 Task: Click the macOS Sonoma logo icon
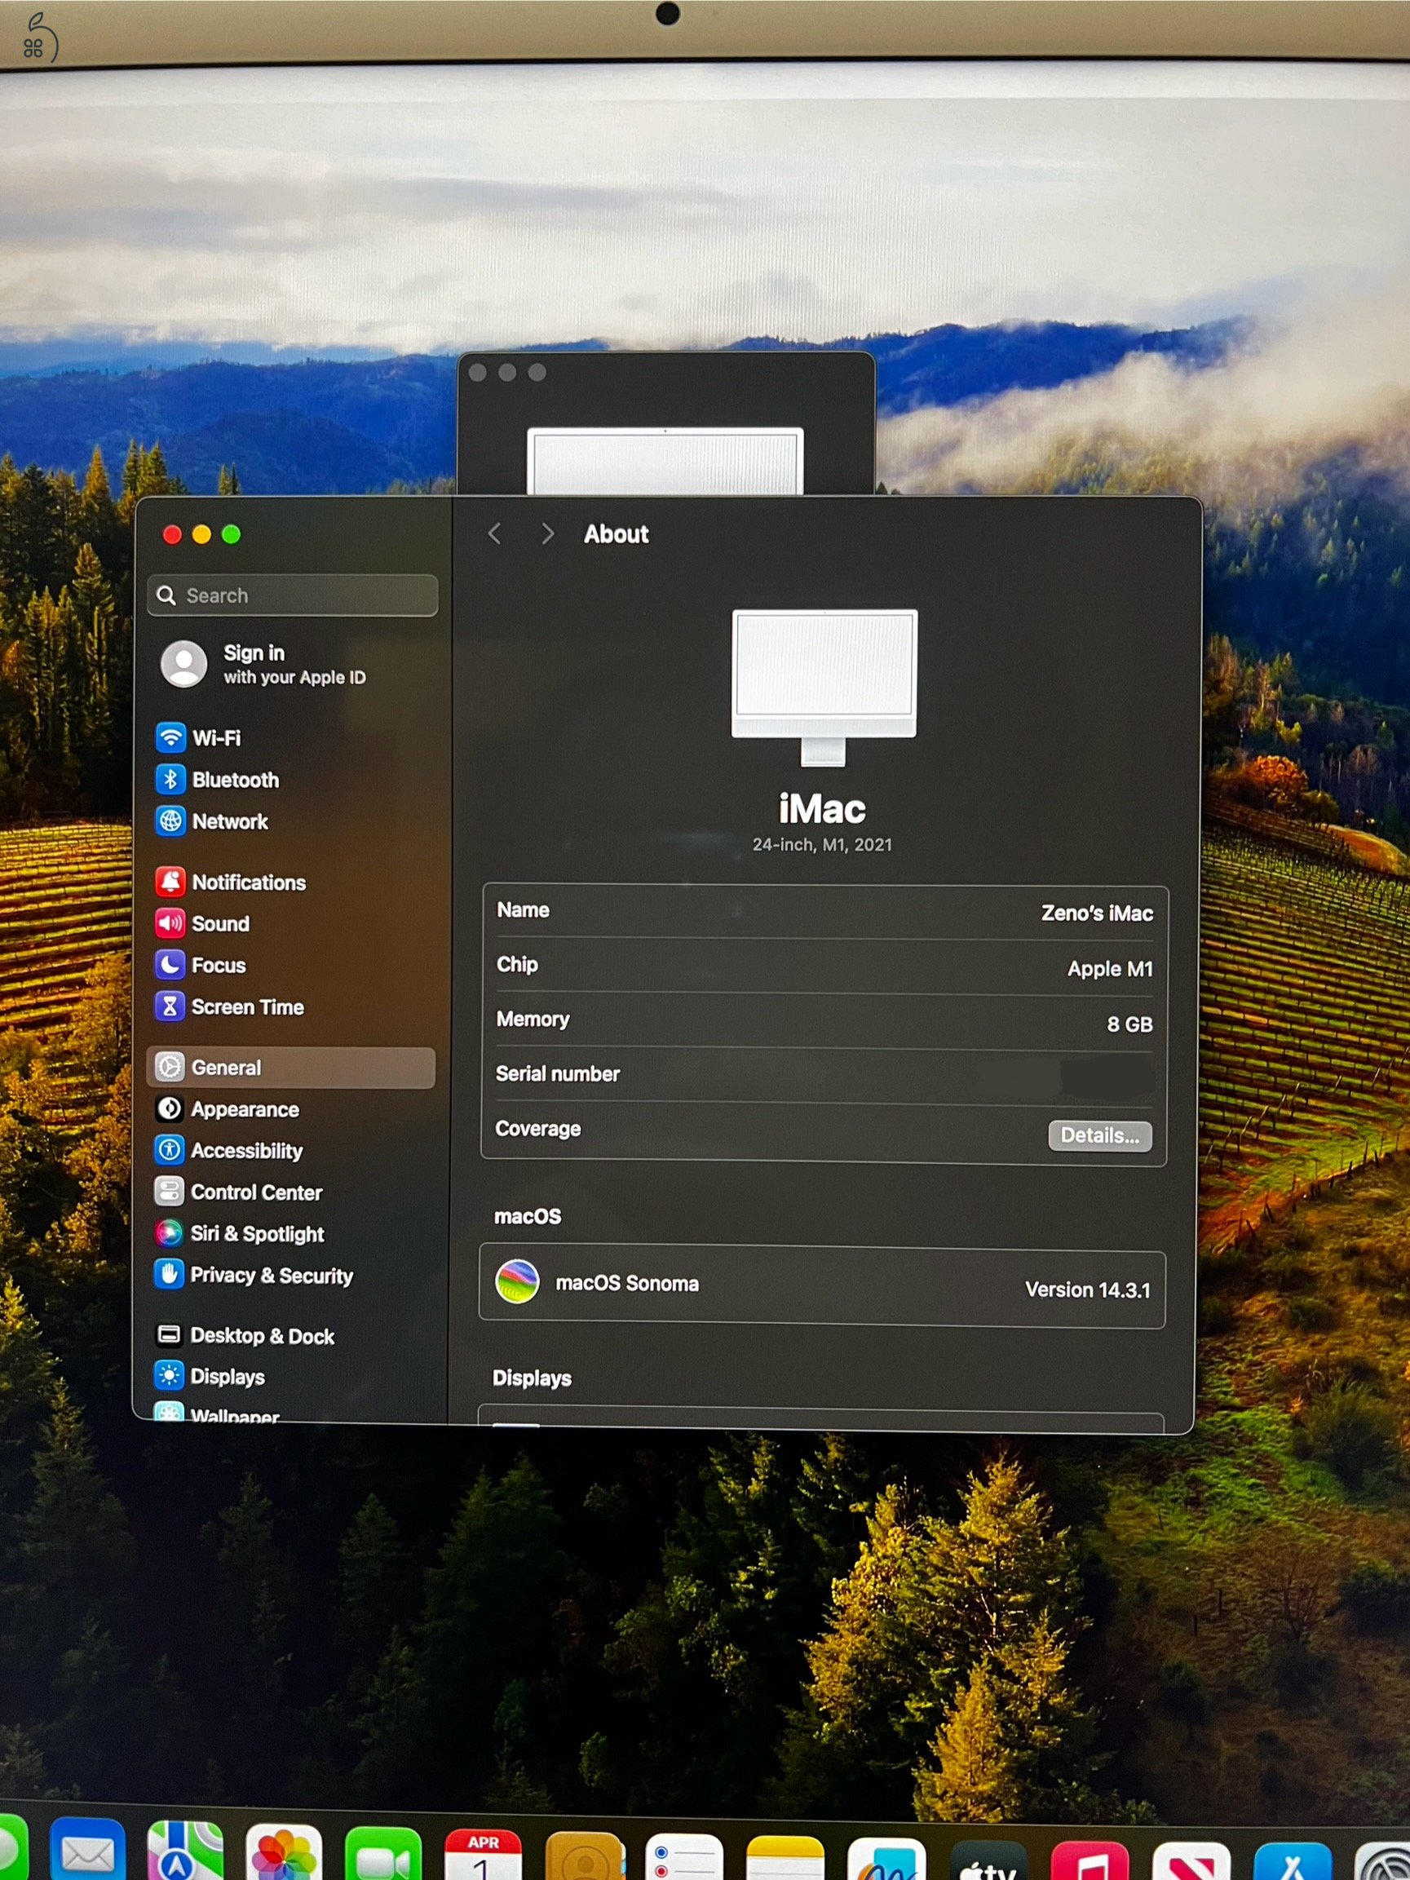(x=518, y=1281)
